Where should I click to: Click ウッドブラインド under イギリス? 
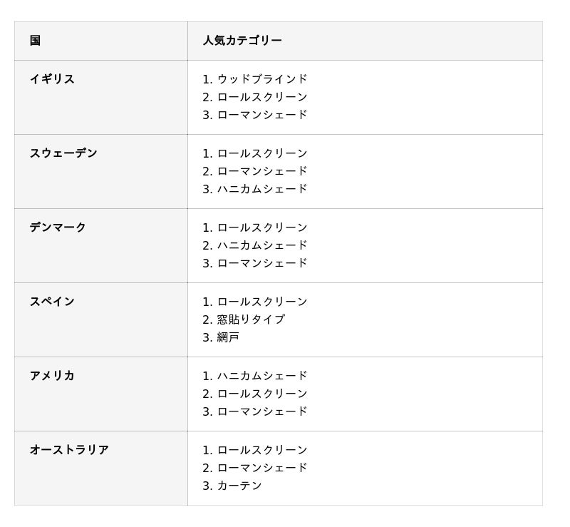point(262,79)
